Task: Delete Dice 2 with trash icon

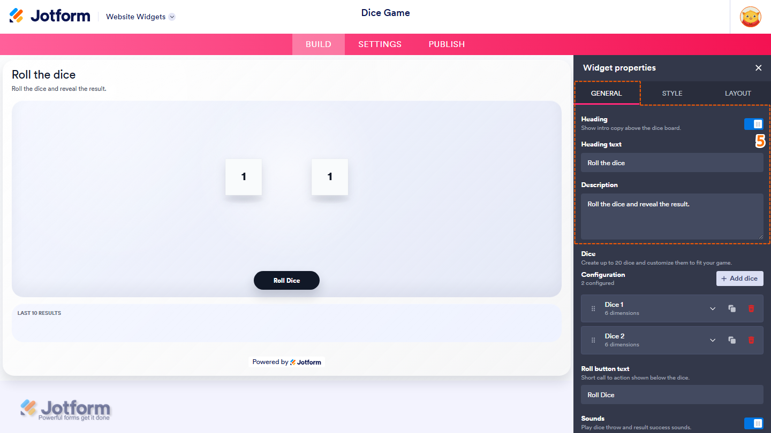Action: [751, 340]
